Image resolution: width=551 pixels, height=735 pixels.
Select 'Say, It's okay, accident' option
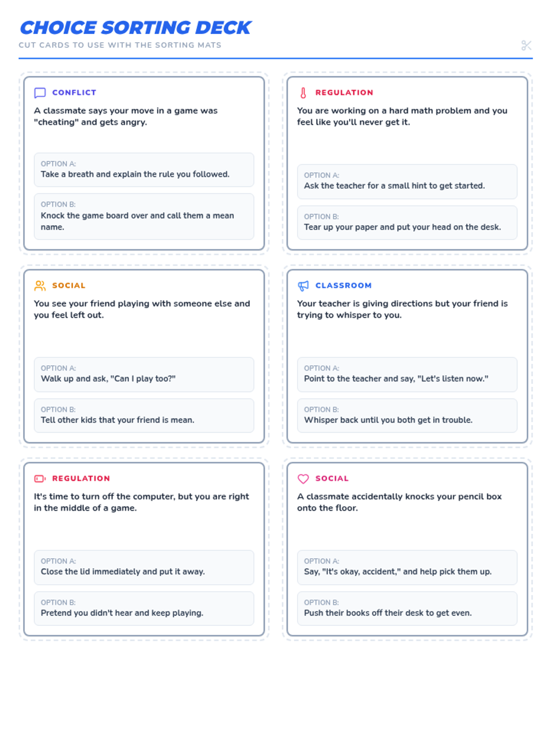[x=407, y=567]
